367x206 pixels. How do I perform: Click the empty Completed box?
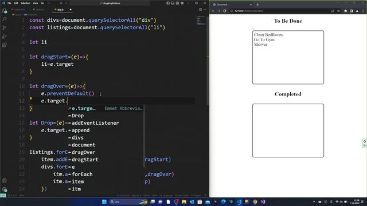[288, 130]
